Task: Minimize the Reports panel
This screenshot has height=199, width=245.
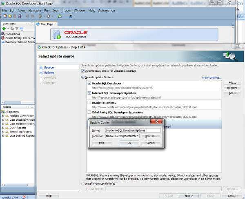Action: pyautogui.click(x=32, y=107)
